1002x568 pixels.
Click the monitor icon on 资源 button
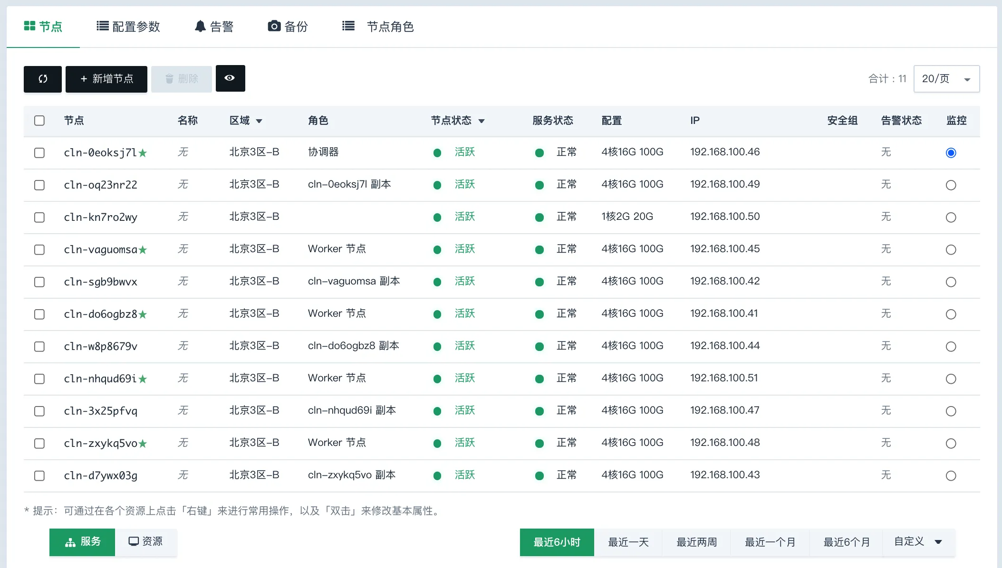coord(134,541)
